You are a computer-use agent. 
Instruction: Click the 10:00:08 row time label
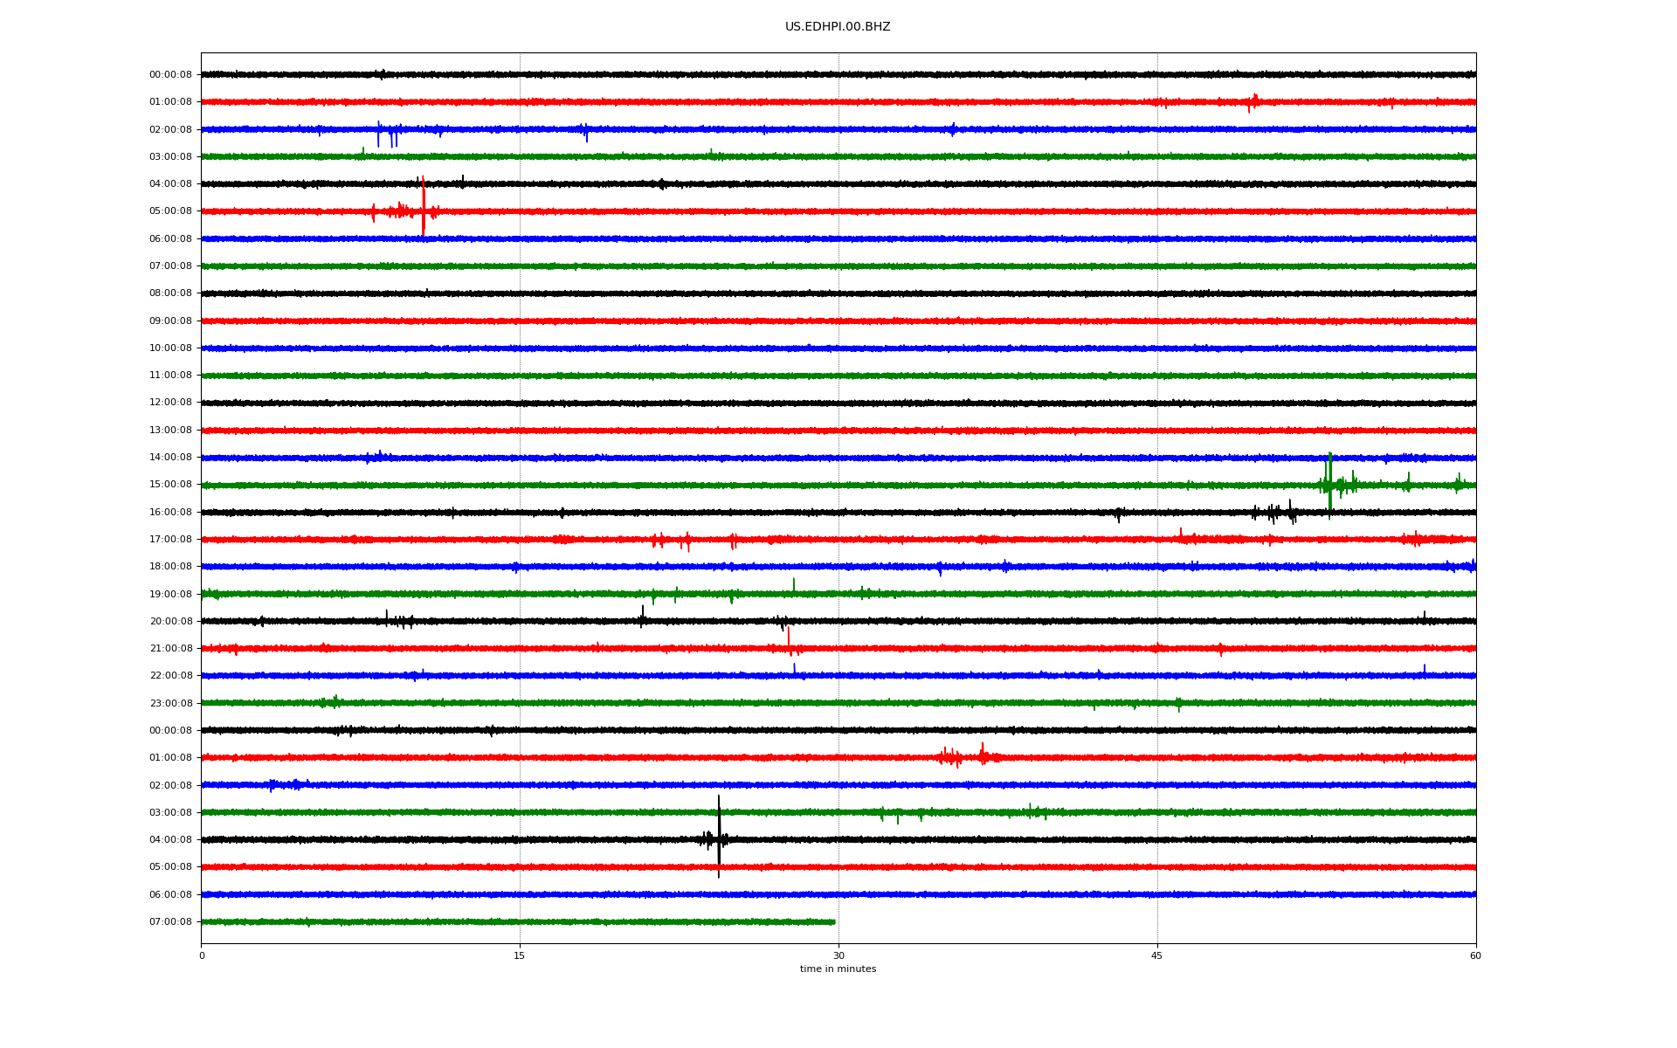(x=170, y=348)
